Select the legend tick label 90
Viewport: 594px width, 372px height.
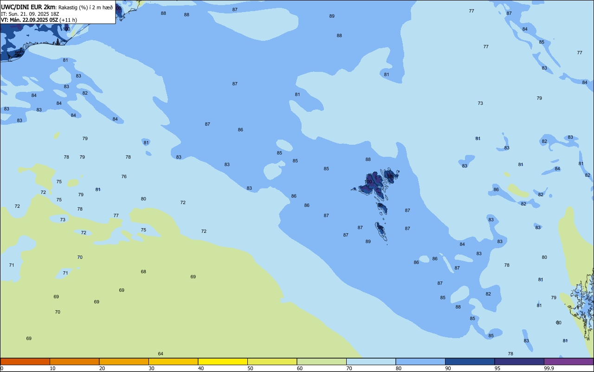click(x=448, y=368)
